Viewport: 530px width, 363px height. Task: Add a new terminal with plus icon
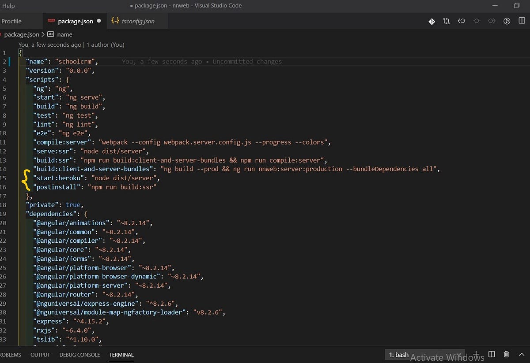(x=477, y=354)
